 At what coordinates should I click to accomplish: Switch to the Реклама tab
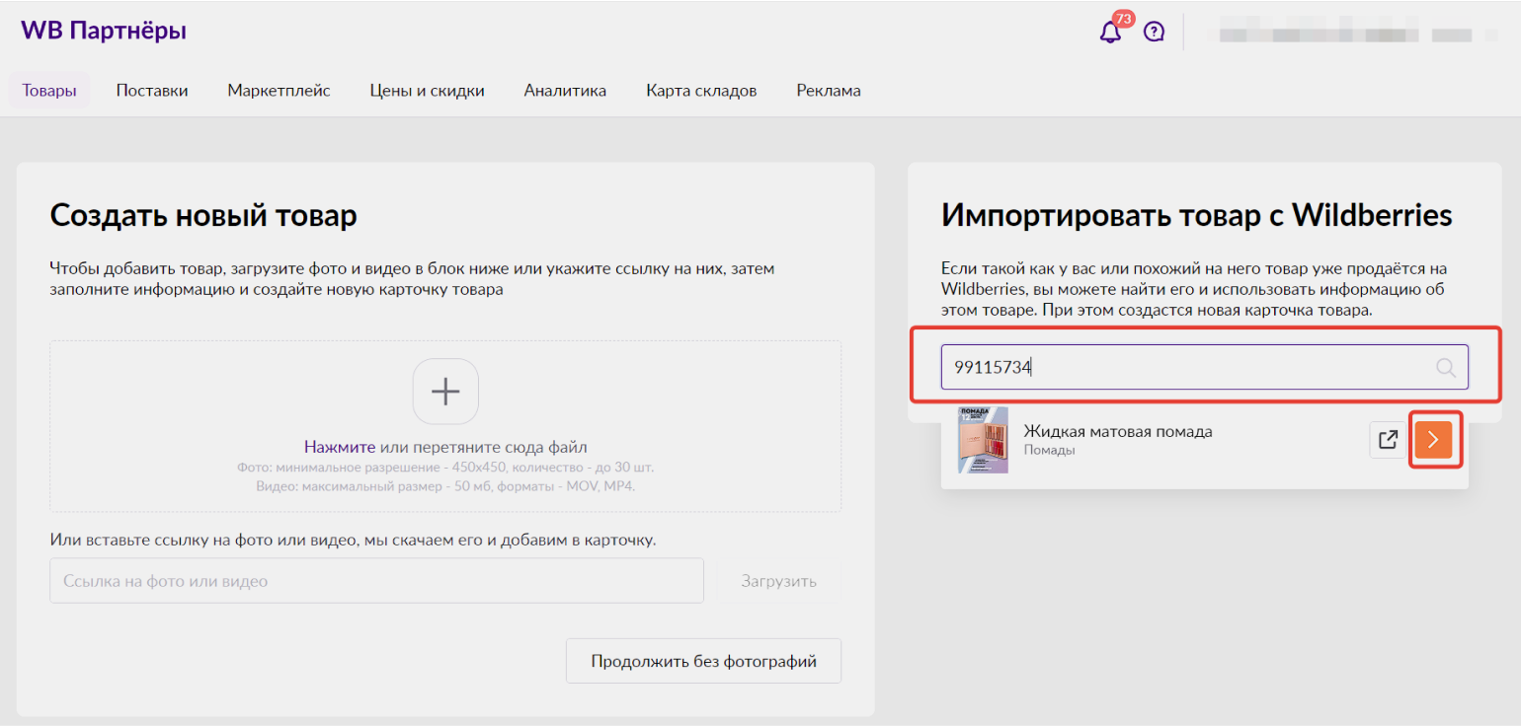[x=829, y=91]
